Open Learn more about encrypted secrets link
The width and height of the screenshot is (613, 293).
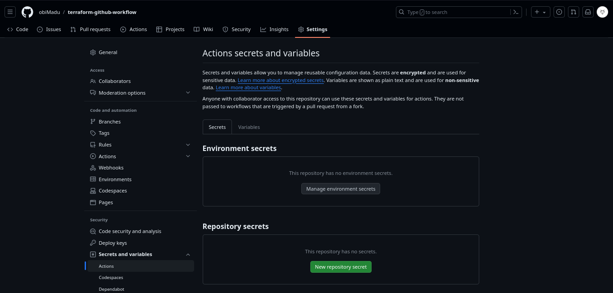tap(281, 80)
